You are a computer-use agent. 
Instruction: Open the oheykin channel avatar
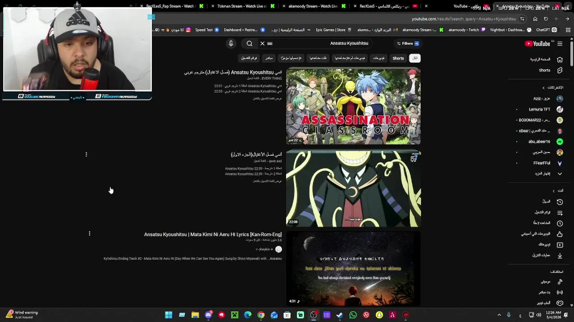pyautogui.click(x=278, y=249)
